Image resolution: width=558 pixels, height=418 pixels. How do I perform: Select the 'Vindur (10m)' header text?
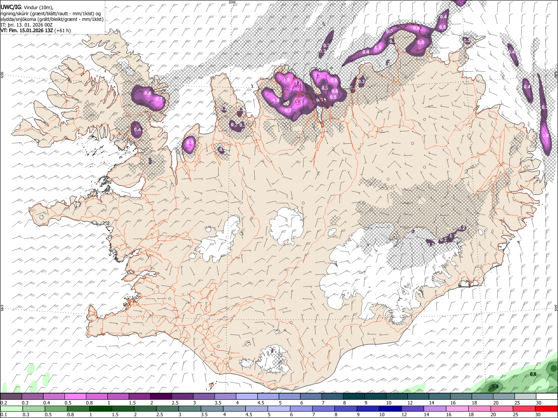click(38, 7)
